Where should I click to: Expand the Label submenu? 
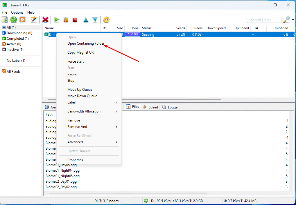click(89, 102)
